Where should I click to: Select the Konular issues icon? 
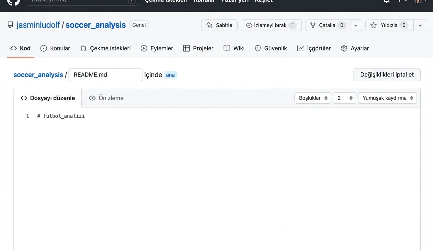click(x=43, y=48)
